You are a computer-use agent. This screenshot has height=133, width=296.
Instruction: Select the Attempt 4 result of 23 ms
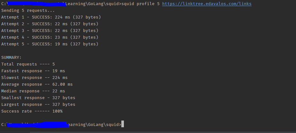tap(50, 37)
